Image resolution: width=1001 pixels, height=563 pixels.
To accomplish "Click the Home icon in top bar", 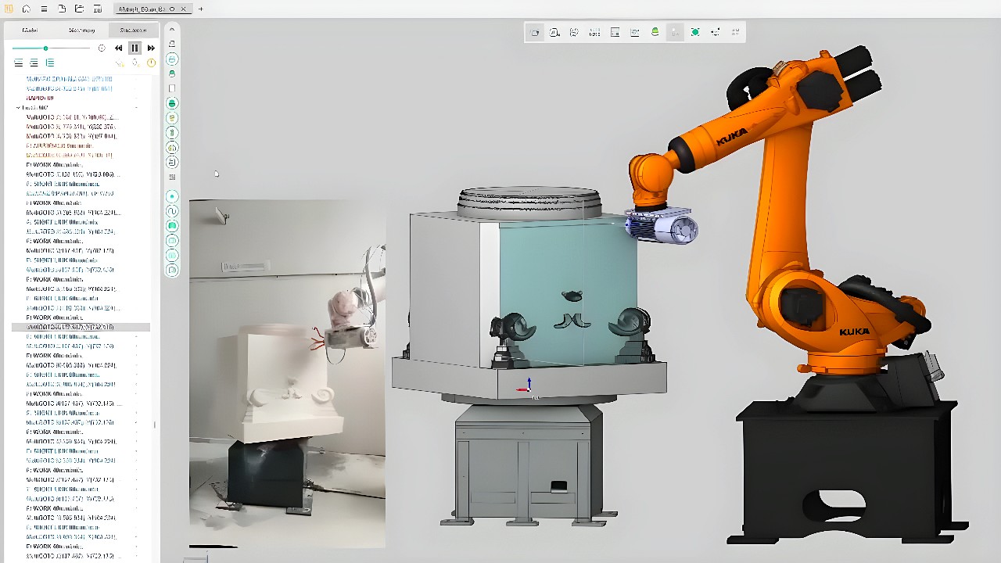I will (x=26, y=9).
